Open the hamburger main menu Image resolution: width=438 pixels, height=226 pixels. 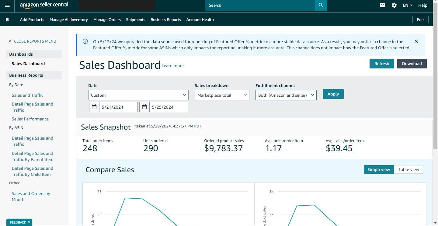click(x=7, y=5)
